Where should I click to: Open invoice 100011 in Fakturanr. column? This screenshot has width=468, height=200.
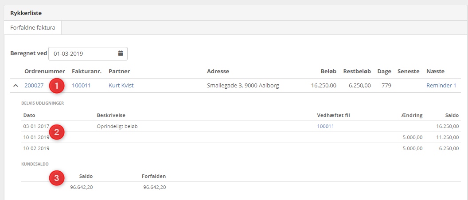pyautogui.click(x=81, y=86)
